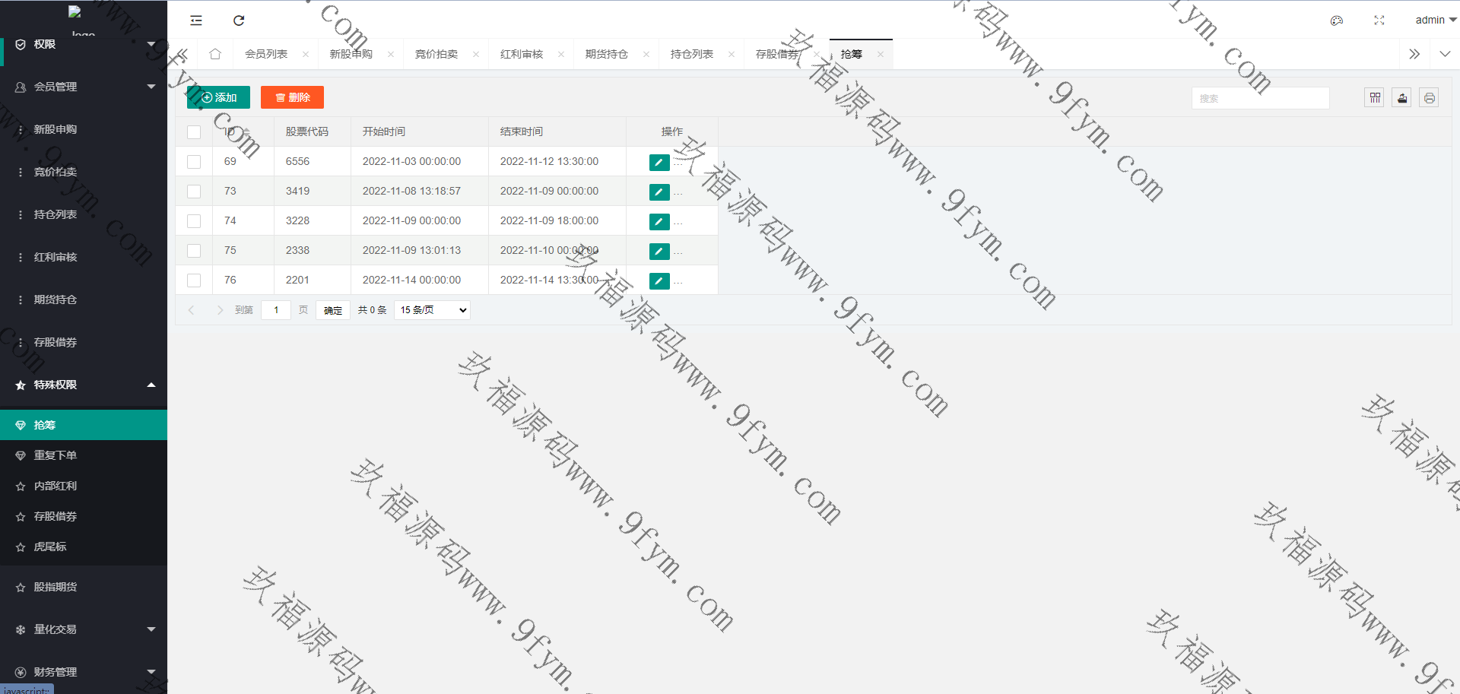This screenshot has height=694, width=1460.
Task: Click the print table icon
Action: click(1429, 98)
